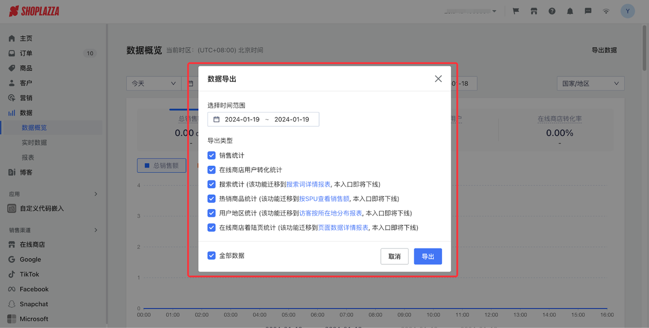The height and width of the screenshot is (328, 649).
Task: Click the help question mark icon
Action: tap(552, 11)
